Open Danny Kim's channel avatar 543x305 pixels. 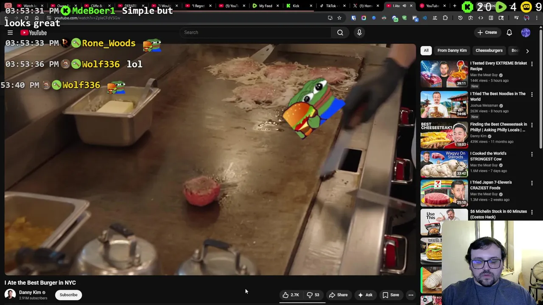click(x=10, y=294)
